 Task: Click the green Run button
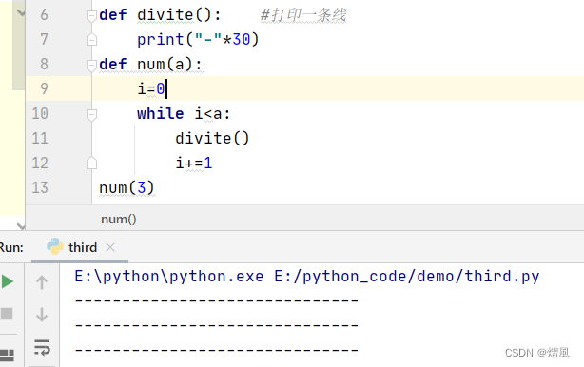point(7,281)
